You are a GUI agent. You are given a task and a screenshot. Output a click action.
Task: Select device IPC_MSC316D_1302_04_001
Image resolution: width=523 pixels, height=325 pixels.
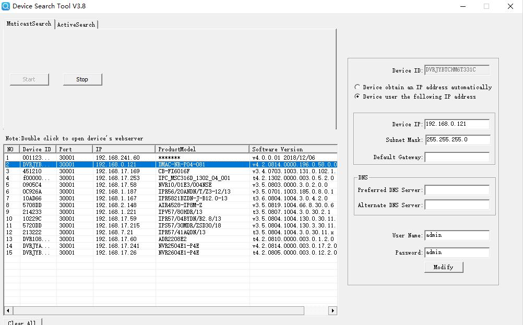(x=171, y=178)
